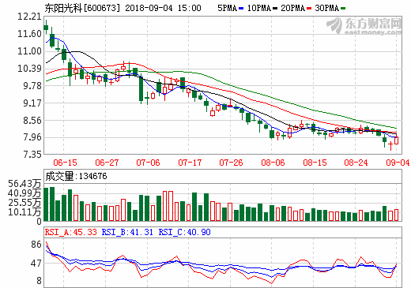Screen dimensions: 411x288
Task: Click the red 20PMA legend color marker
Action: [x=309, y=9]
